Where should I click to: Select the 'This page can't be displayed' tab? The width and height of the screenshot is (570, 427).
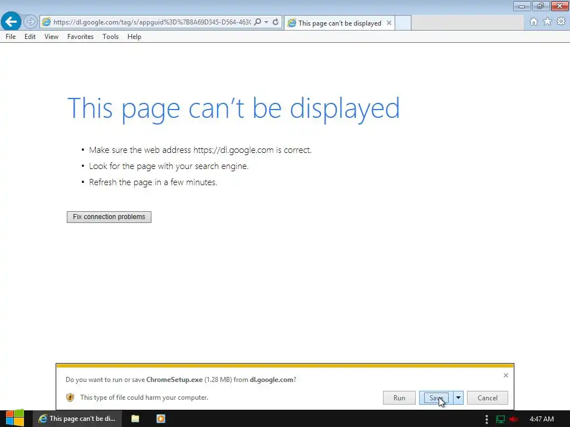340,23
